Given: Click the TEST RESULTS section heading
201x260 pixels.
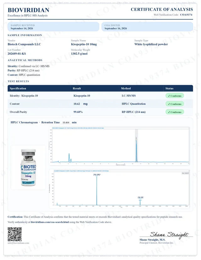Looking at the screenshot, I should pyautogui.click(x=18, y=81).
